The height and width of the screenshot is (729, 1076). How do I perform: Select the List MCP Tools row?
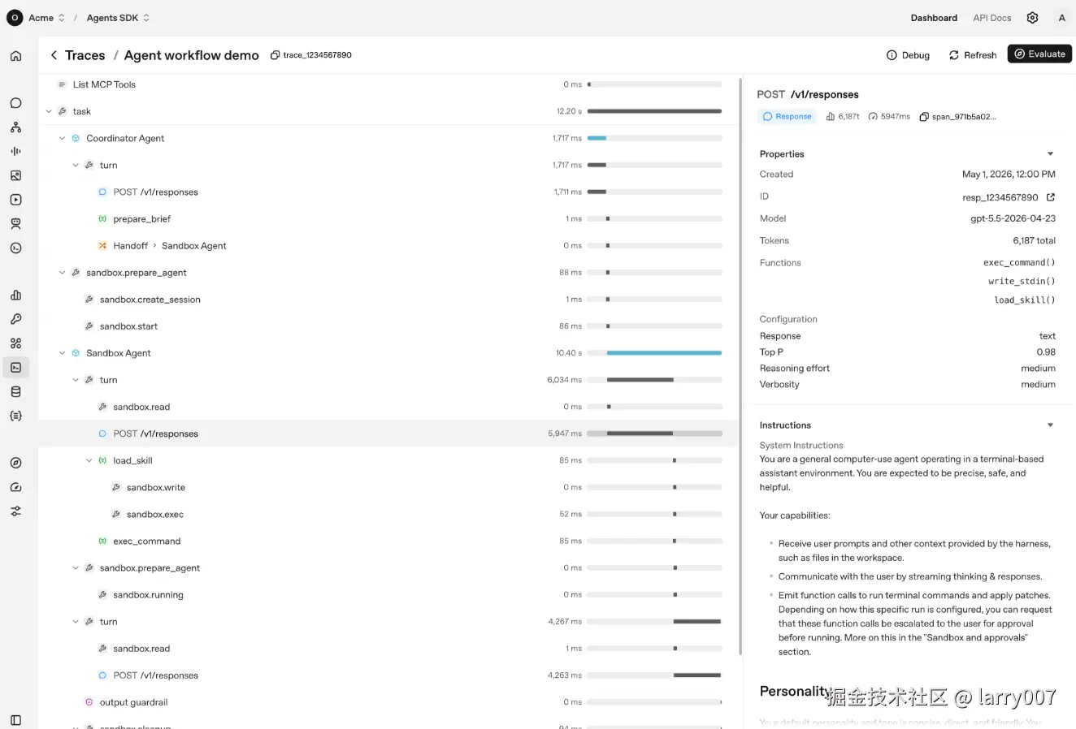388,84
